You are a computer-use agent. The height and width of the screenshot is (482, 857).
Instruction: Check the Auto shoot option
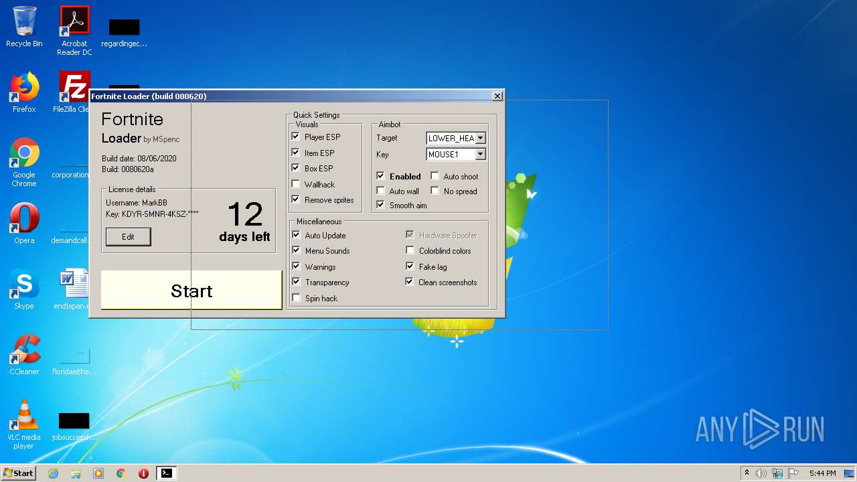click(x=435, y=176)
